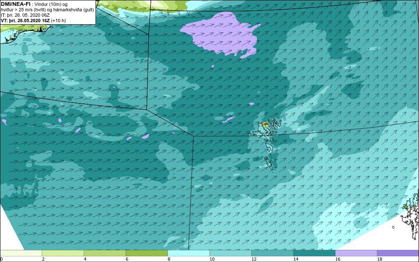Click the '(+10 h)' forecast offset text
The width and height of the screenshot is (419, 262).
point(59,21)
